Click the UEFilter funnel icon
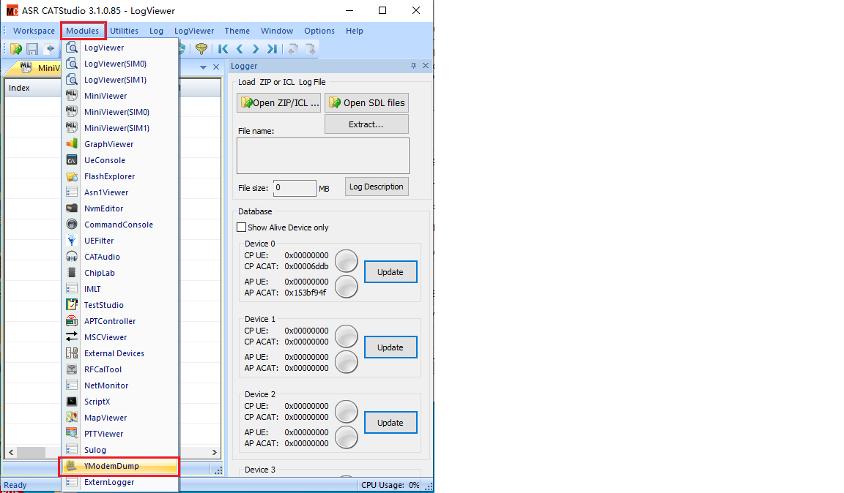The image size is (844, 493). [x=72, y=241]
